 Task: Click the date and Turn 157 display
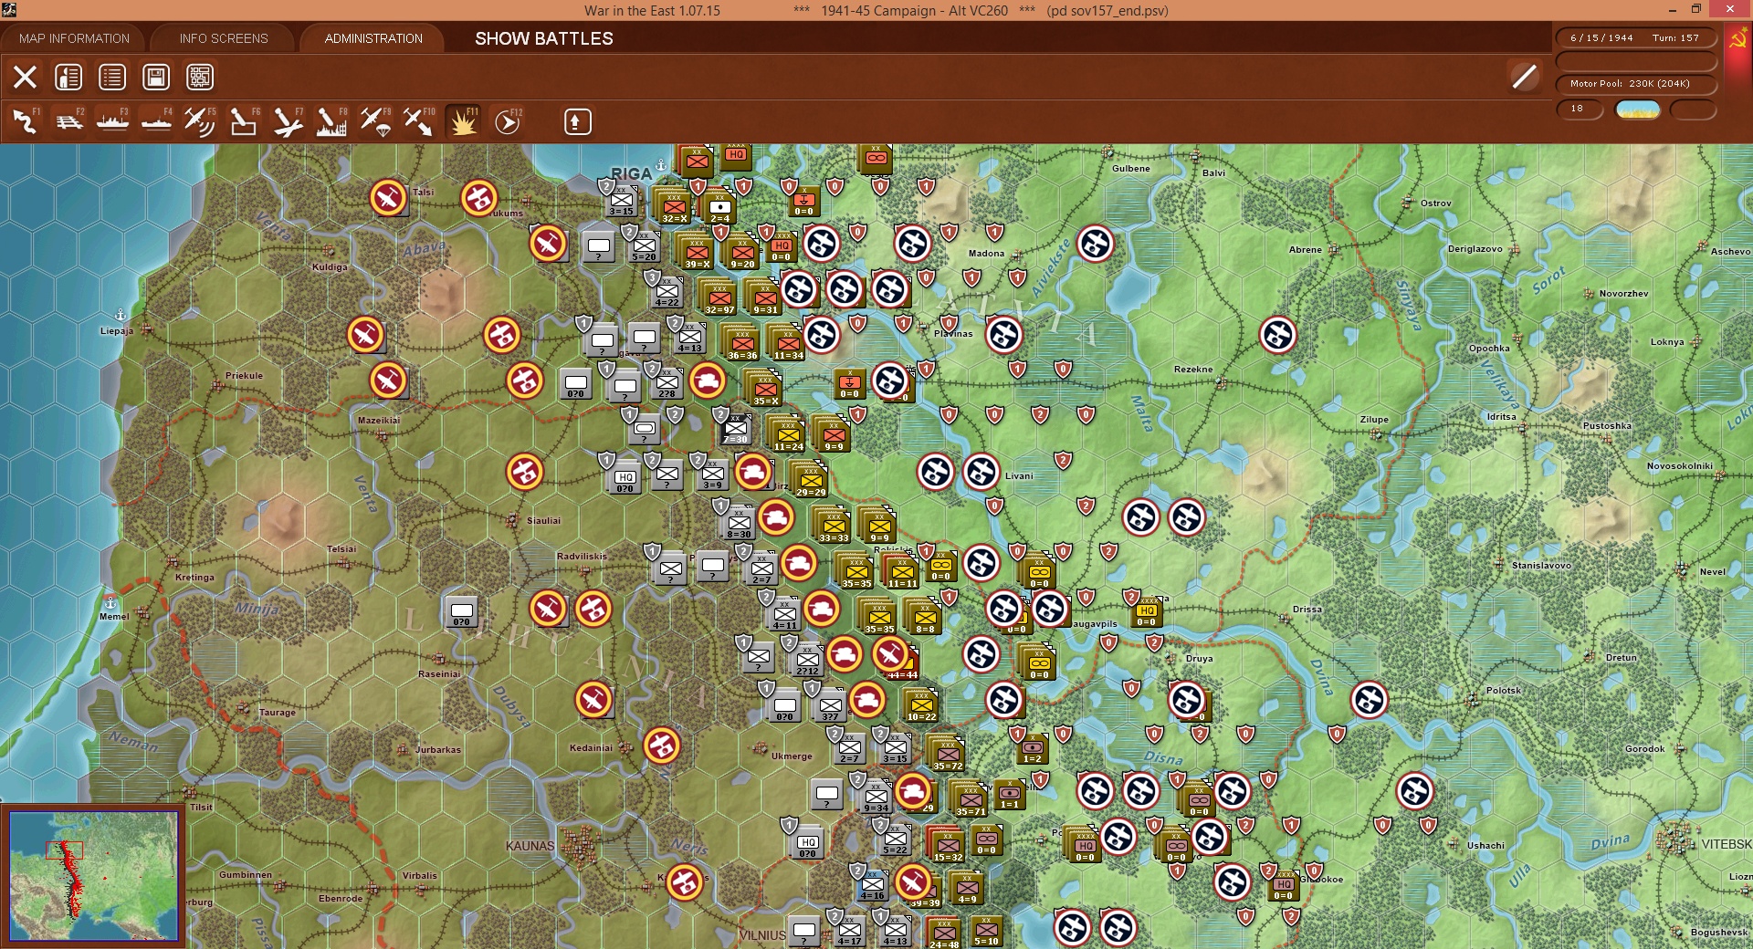(1635, 38)
